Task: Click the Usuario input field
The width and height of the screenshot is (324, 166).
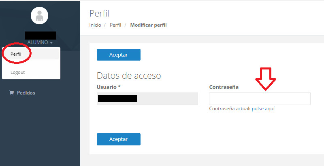Action: tap(147, 99)
